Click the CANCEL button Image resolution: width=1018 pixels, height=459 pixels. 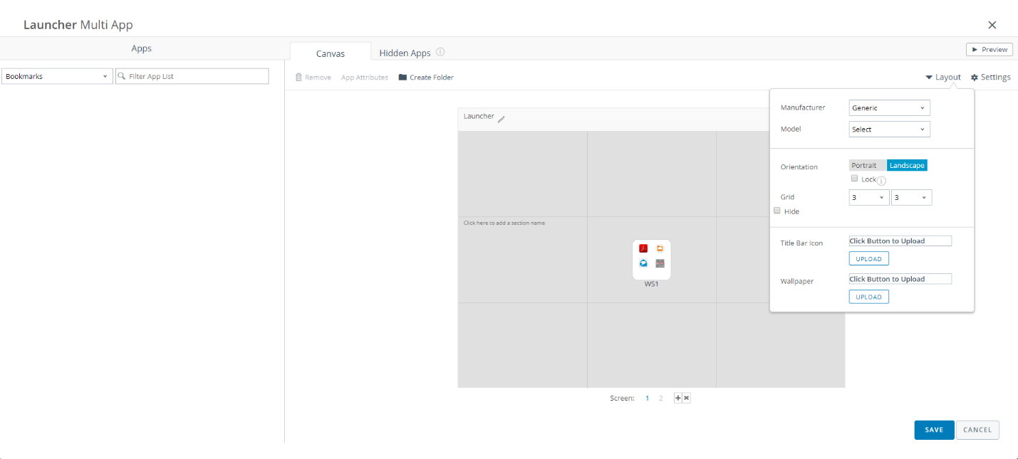click(x=977, y=430)
